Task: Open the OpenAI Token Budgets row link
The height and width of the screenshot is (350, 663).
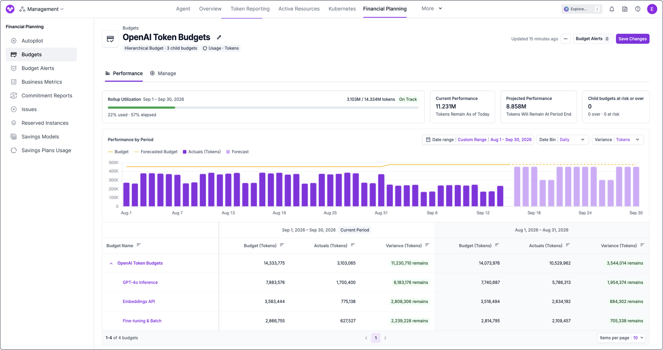Action: pyautogui.click(x=140, y=263)
